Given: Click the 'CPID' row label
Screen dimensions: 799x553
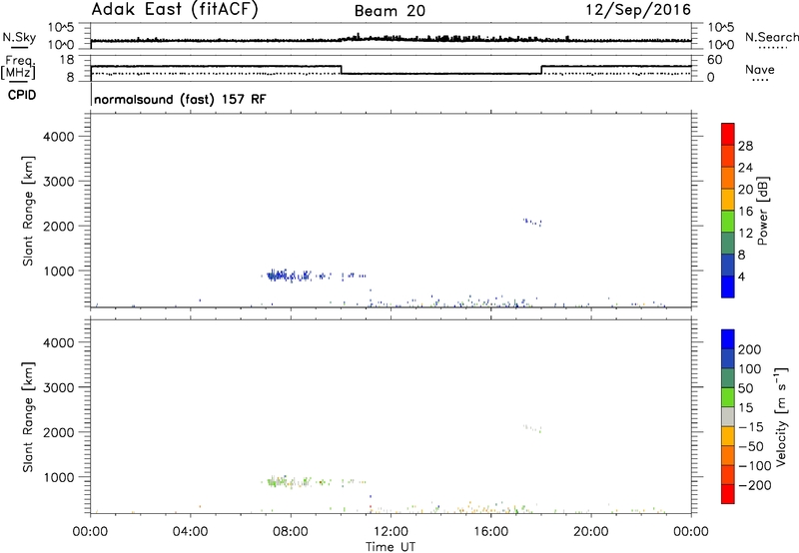Looking at the screenshot, I should tap(22, 95).
